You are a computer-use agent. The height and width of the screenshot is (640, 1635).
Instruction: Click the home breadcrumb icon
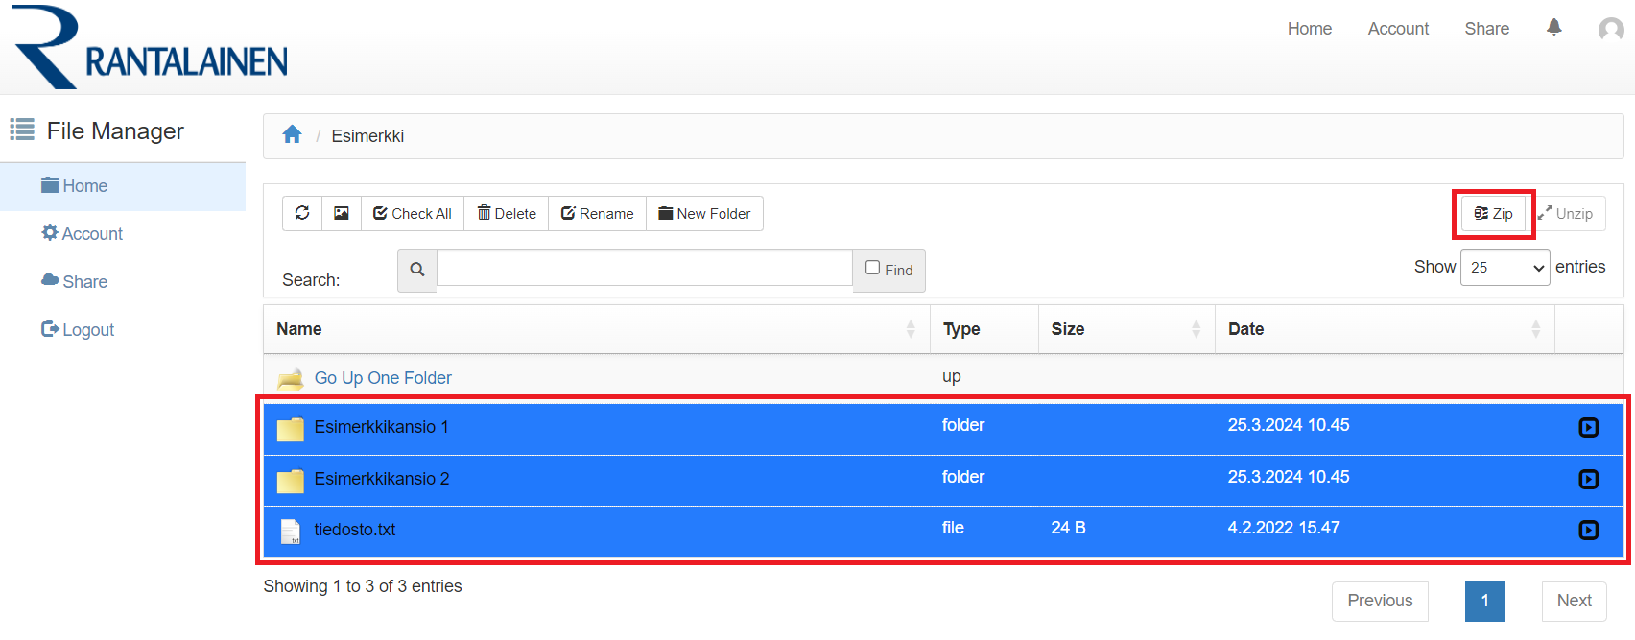[x=292, y=134]
